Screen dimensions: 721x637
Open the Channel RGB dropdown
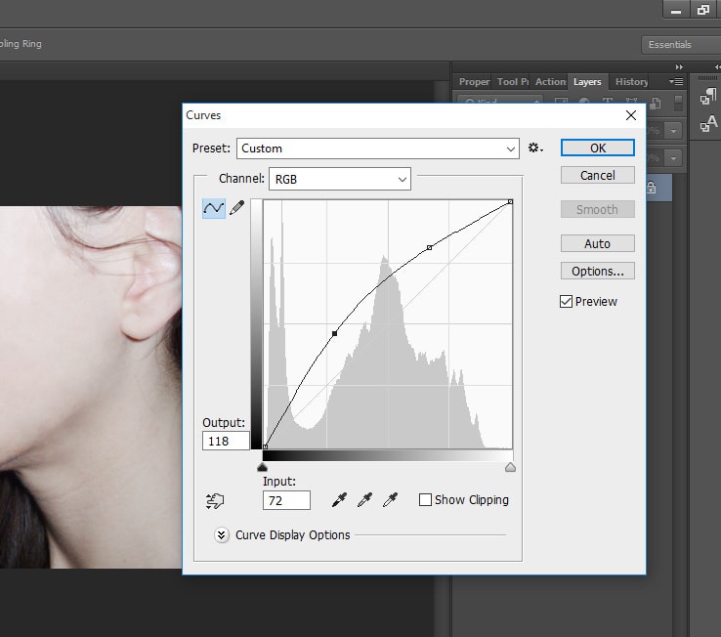339,179
